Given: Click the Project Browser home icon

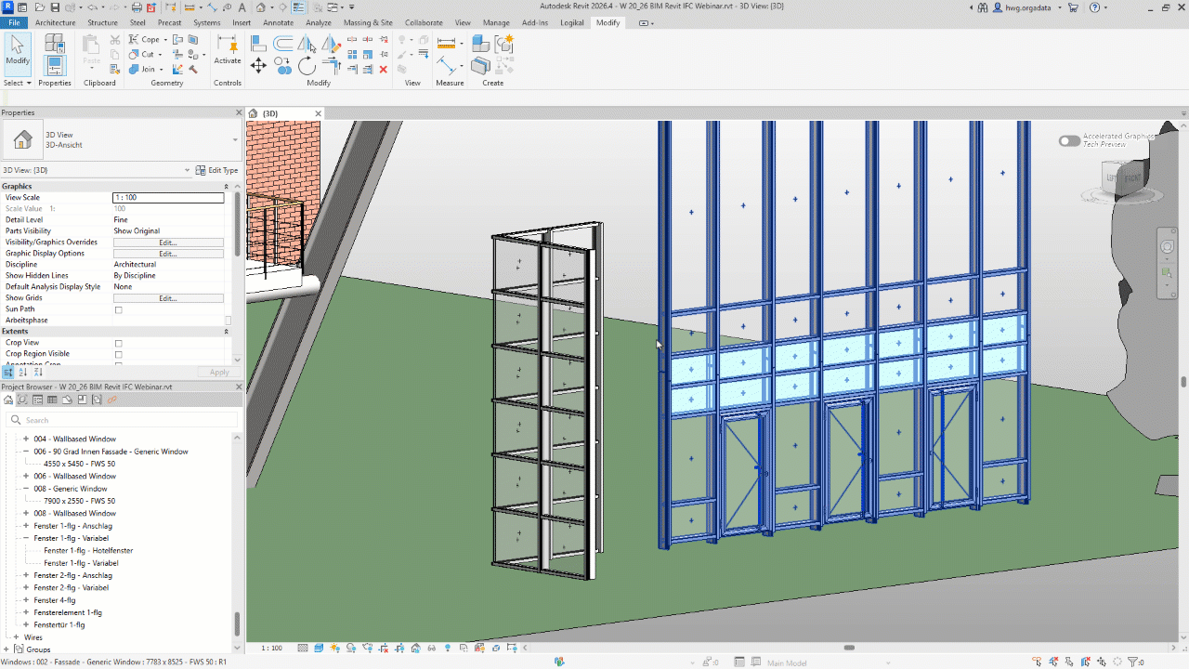Looking at the screenshot, I should (x=8, y=400).
